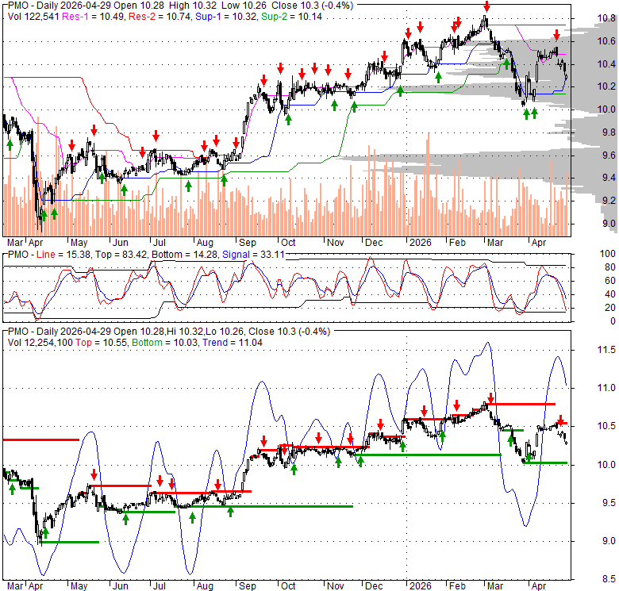This screenshot has height=591, width=619.
Task: Click the Feb month label on the trend chart
Action: coord(457,586)
